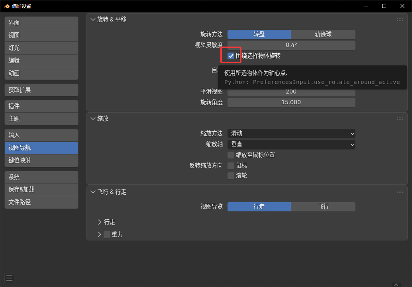Screen dimensions: 412x287
Task: Switch to 输入 preferences
Action: (41, 135)
